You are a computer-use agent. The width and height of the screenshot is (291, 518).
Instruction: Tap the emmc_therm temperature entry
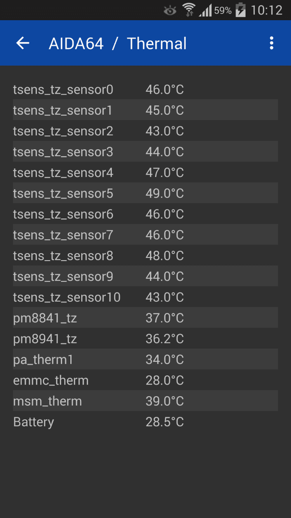click(x=145, y=380)
